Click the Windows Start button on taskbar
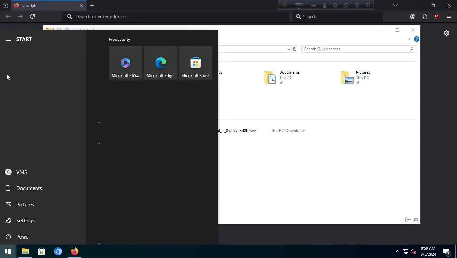Screen dimensions: 457x258 8,251
